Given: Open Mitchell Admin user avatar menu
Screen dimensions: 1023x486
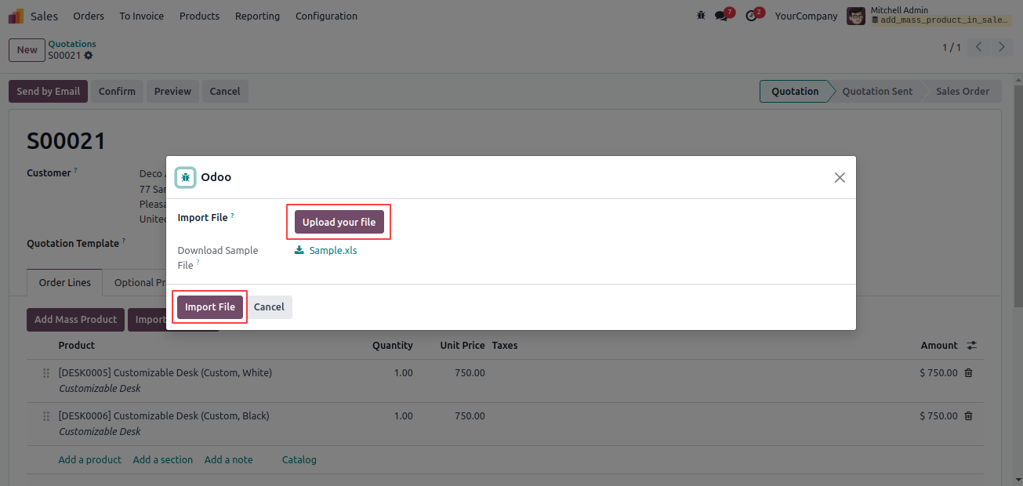Looking at the screenshot, I should tap(856, 16).
